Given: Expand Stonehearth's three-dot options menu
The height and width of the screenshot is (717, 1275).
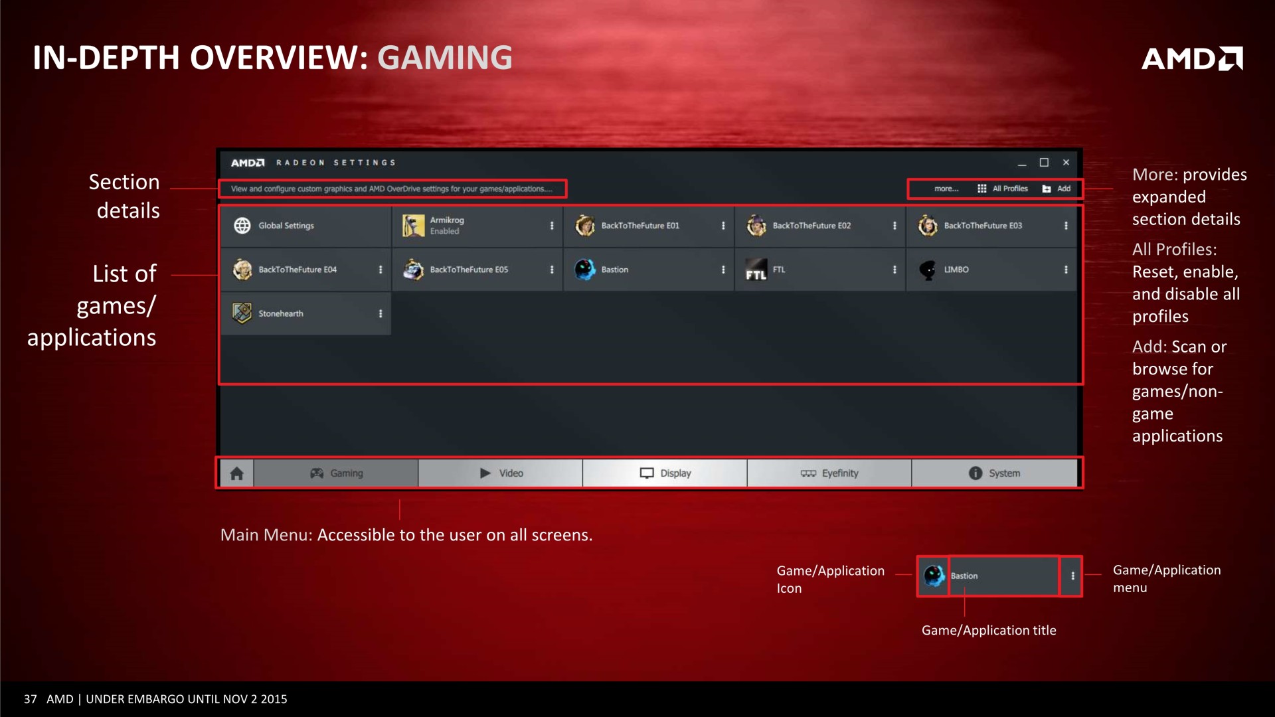Looking at the screenshot, I should (x=381, y=313).
